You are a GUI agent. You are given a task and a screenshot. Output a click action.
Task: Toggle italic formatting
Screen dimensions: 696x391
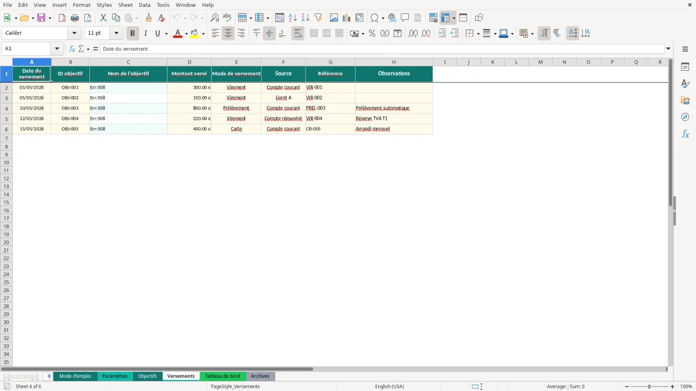[x=146, y=34]
